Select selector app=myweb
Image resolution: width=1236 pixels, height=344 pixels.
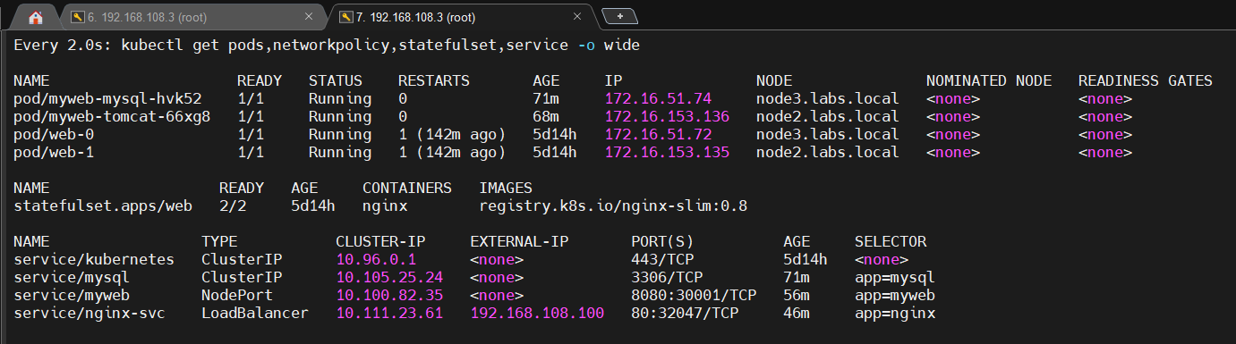click(895, 295)
